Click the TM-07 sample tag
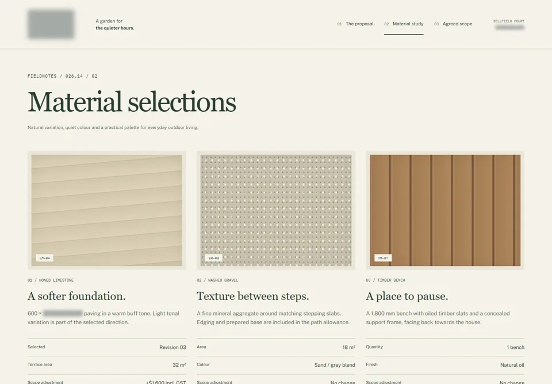The height and width of the screenshot is (384, 552). point(383,258)
